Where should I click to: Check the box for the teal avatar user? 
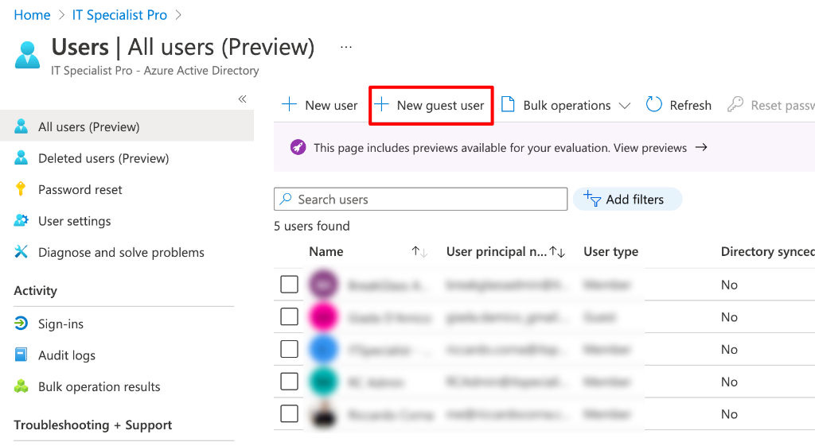tap(289, 382)
